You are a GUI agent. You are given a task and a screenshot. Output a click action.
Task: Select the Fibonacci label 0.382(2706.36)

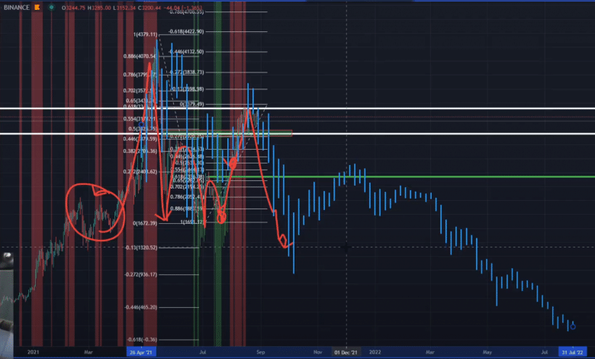[x=140, y=150]
